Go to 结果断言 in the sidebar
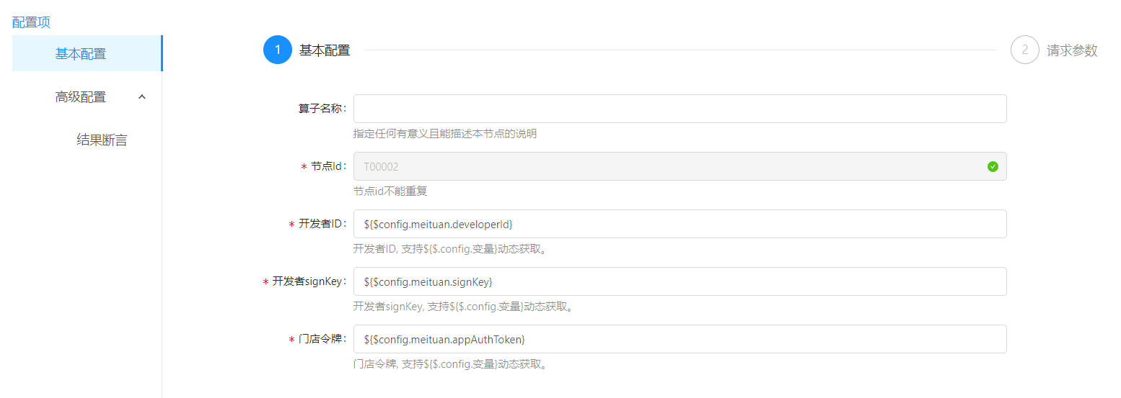The width and height of the screenshot is (1121, 398). pos(102,140)
